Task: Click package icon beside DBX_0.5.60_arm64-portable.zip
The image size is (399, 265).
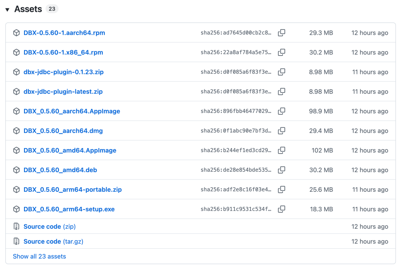Action: 17,190
